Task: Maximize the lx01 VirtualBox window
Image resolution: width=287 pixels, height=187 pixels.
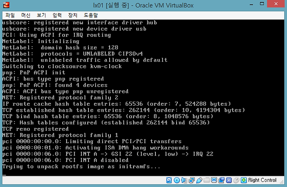Action: [262, 4]
